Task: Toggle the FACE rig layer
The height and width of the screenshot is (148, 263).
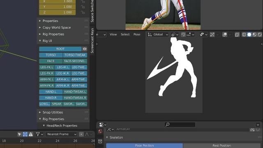Action: tap(51, 61)
